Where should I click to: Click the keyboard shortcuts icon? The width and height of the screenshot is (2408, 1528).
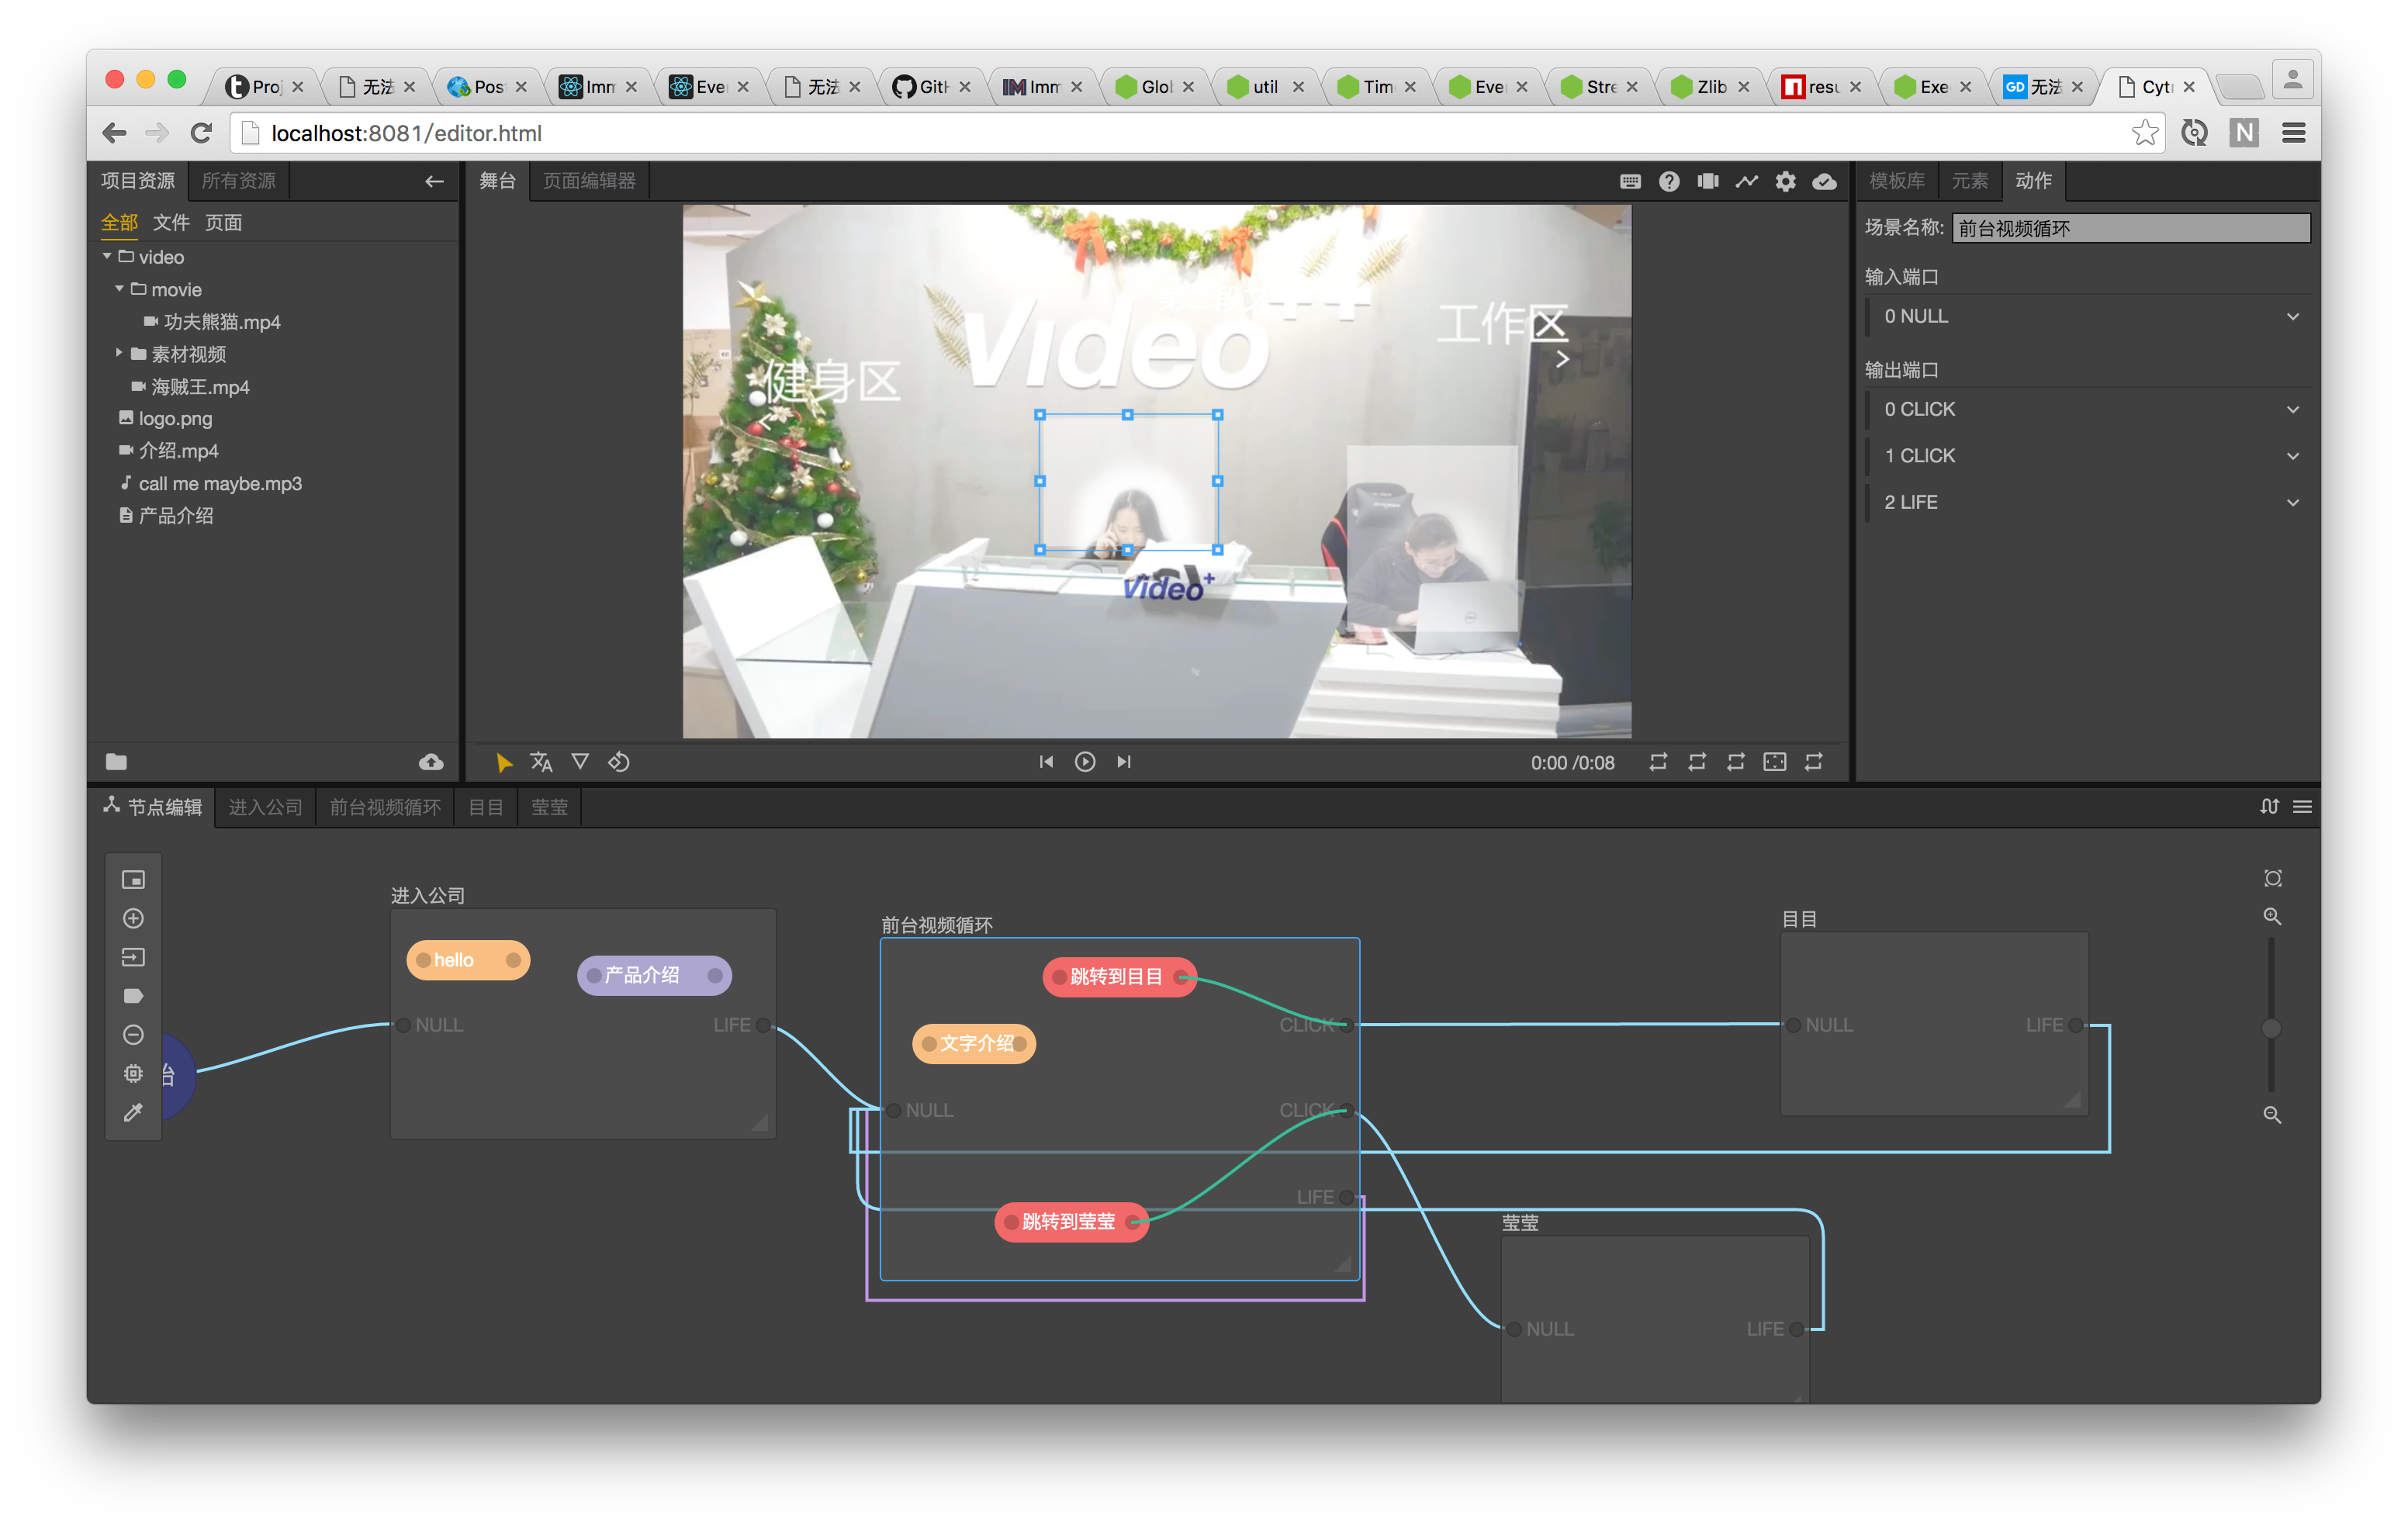[x=1630, y=181]
